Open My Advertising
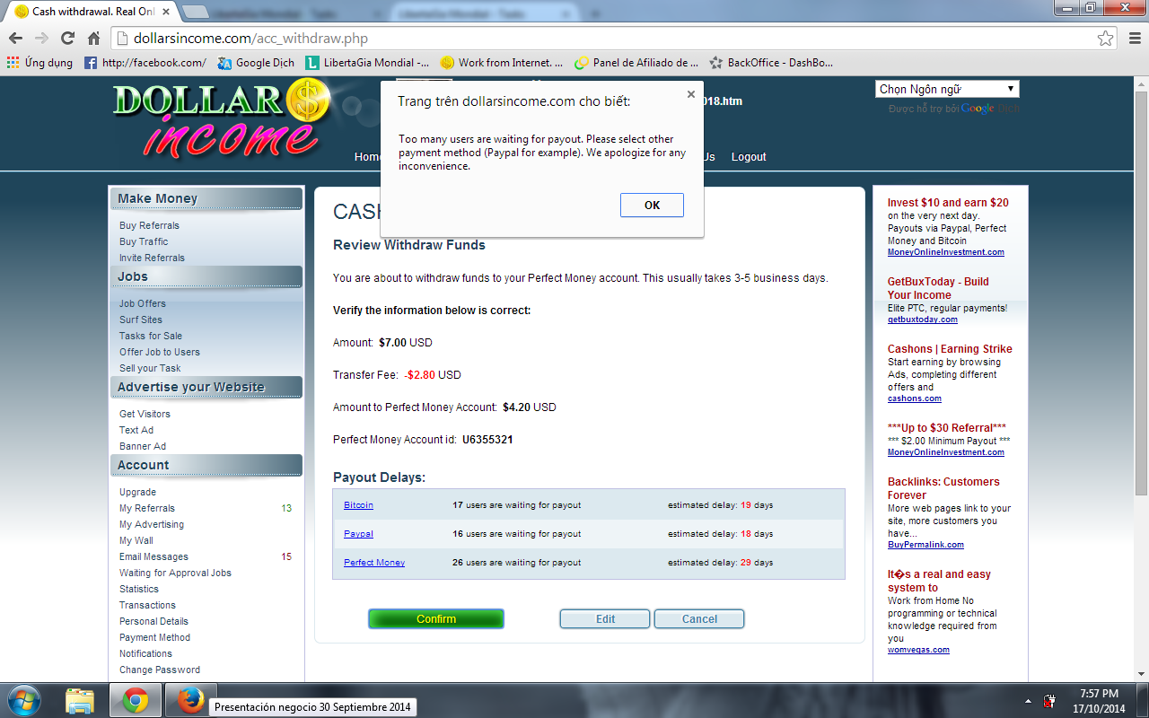 pos(152,525)
